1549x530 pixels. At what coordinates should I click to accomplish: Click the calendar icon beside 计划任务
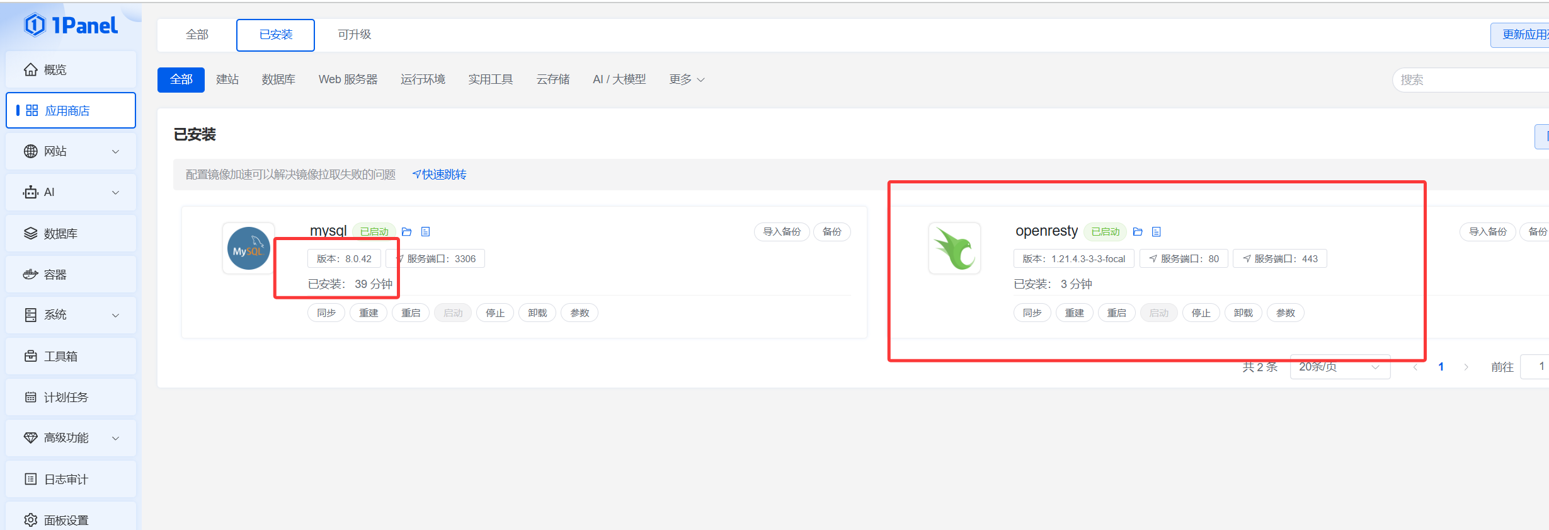pyautogui.click(x=30, y=397)
